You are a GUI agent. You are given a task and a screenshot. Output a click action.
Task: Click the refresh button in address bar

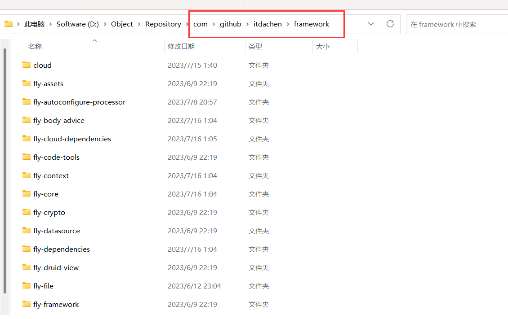(x=390, y=24)
